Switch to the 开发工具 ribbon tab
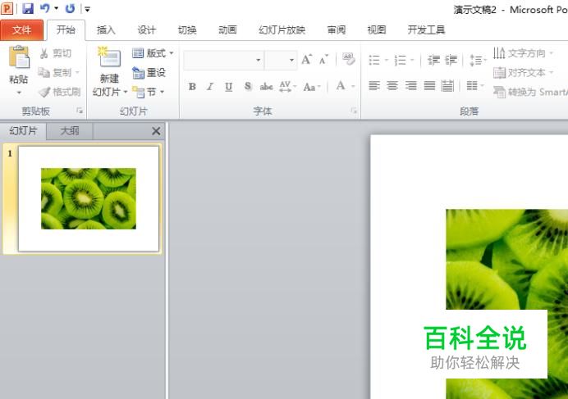 click(426, 30)
